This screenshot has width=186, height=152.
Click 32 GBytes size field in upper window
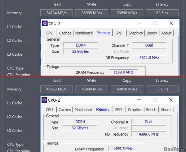point(81,51)
